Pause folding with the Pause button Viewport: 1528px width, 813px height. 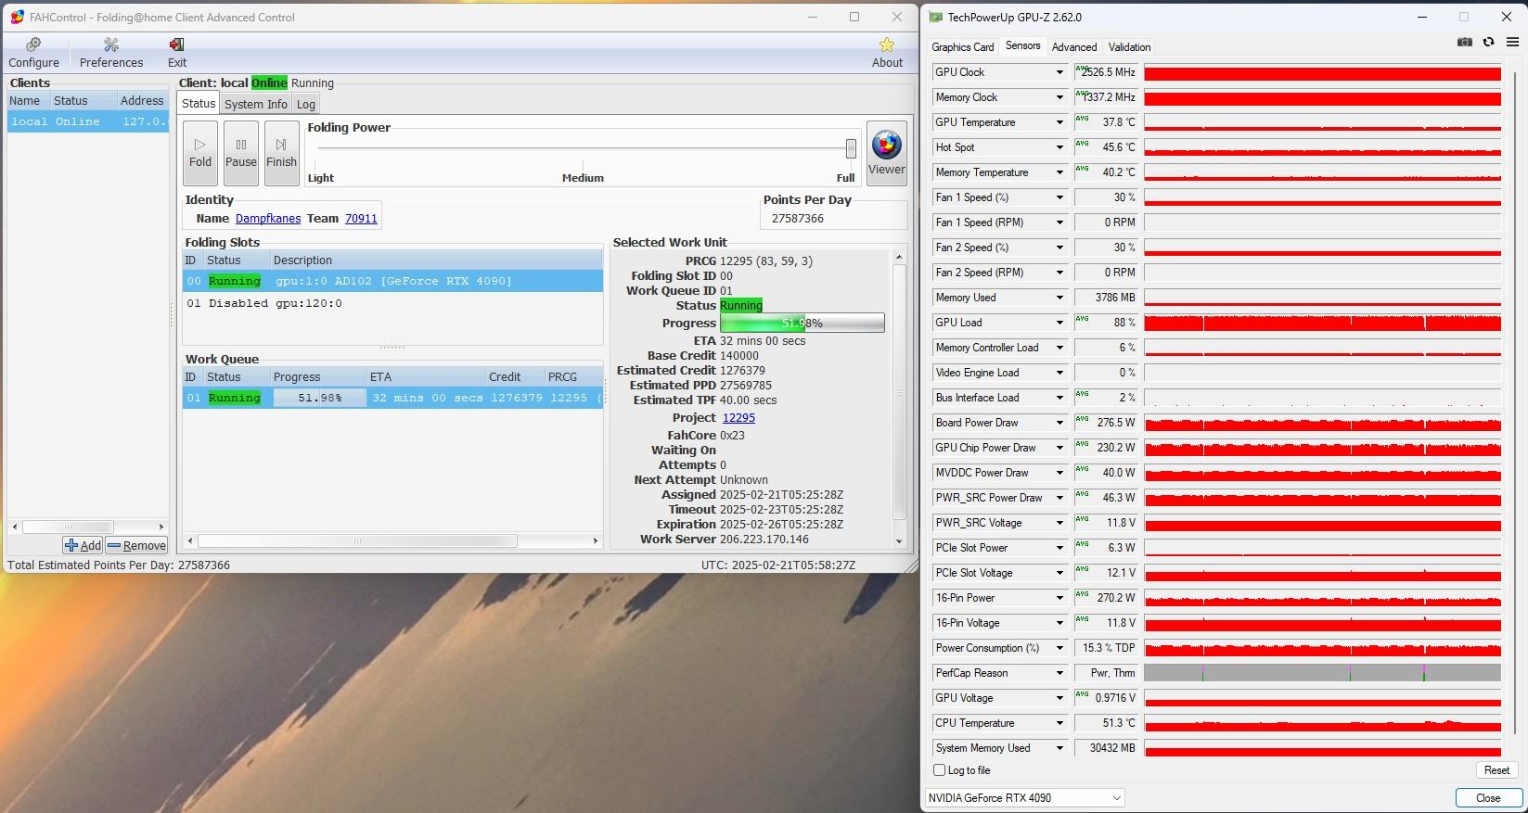pyautogui.click(x=241, y=153)
